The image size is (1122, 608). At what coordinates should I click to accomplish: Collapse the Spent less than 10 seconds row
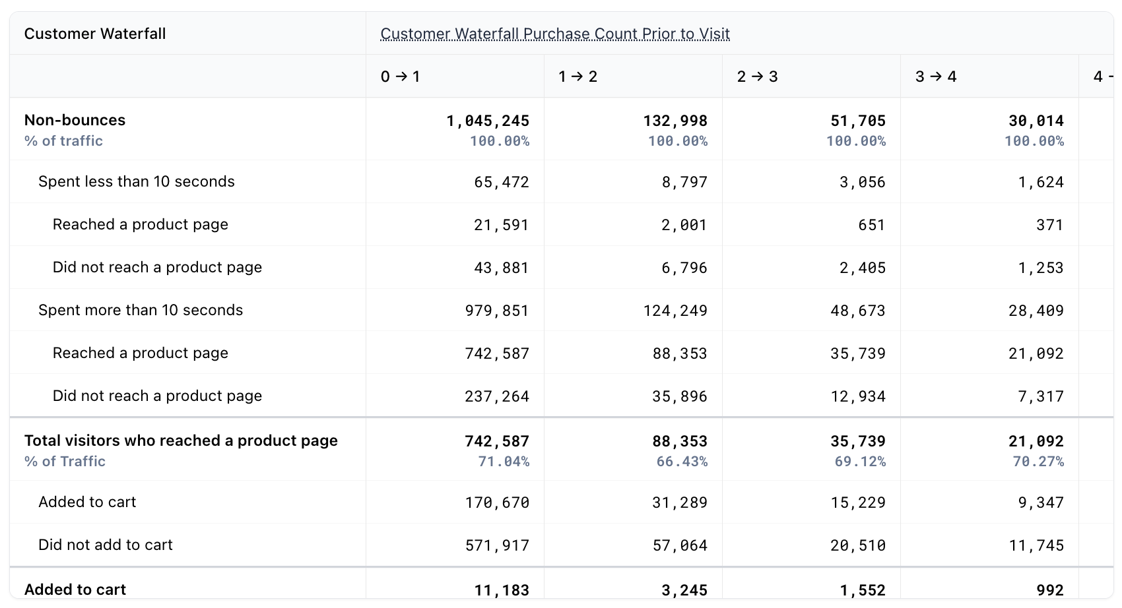coord(136,181)
